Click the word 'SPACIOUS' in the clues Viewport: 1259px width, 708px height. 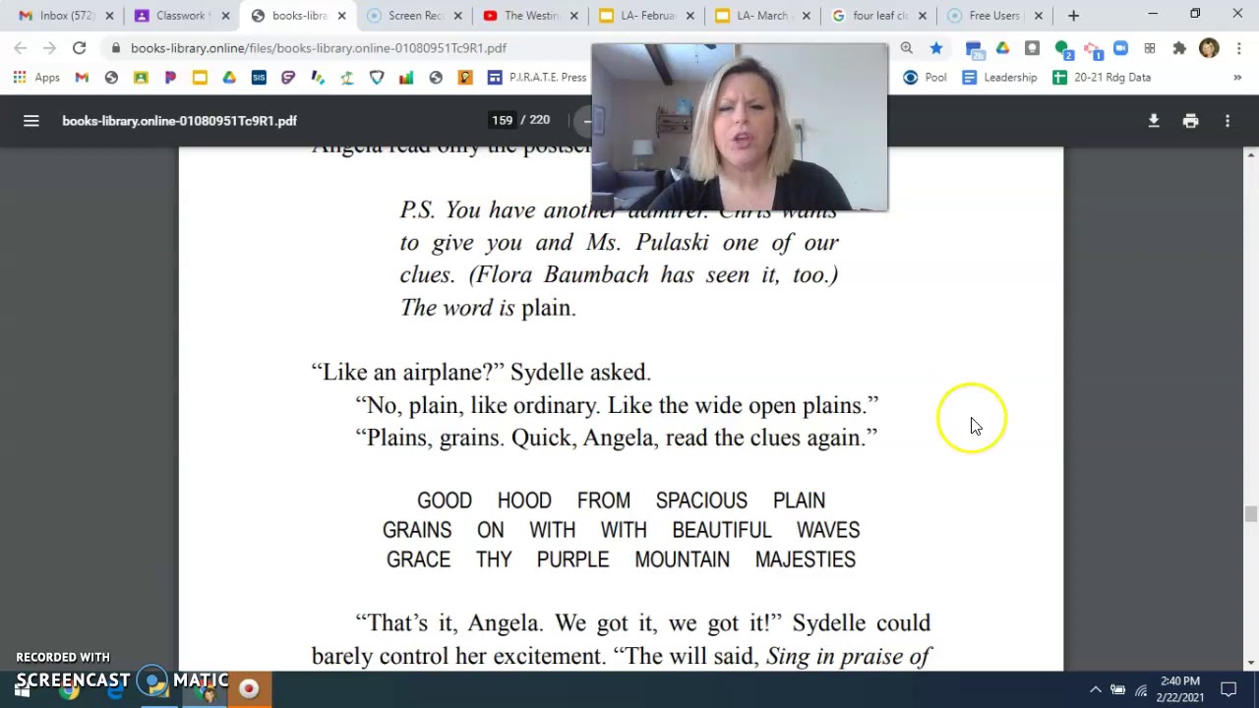coord(701,501)
